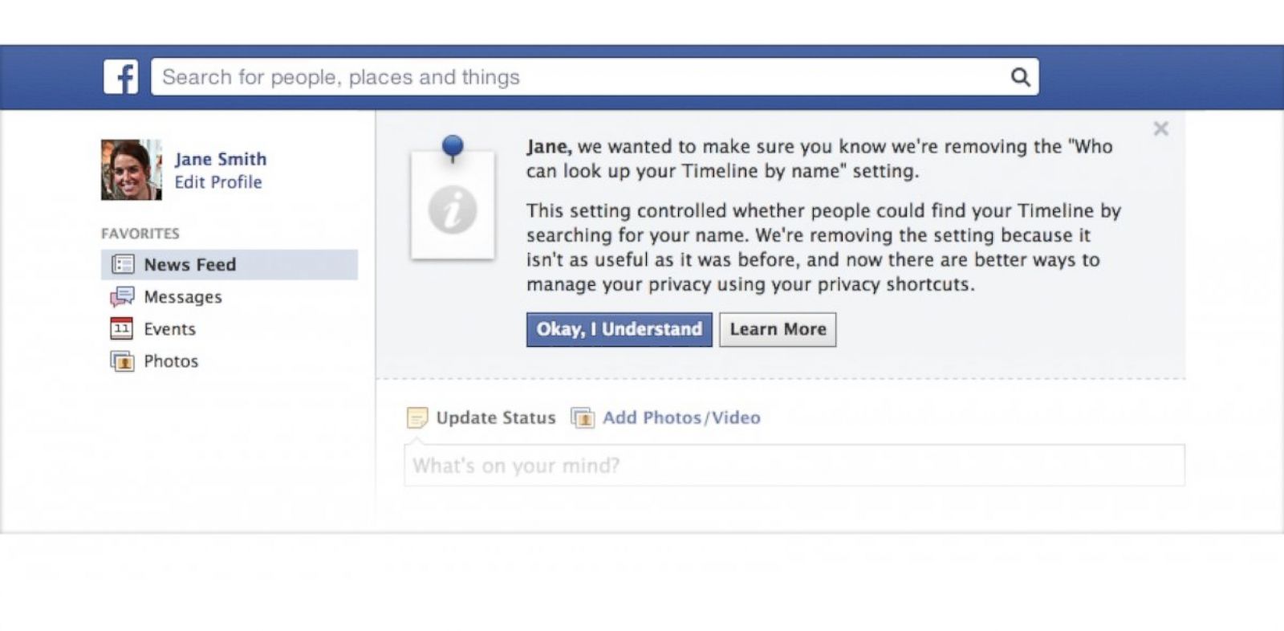
Task: Click the News Feed icon in Favorites
Action: point(122,264)
